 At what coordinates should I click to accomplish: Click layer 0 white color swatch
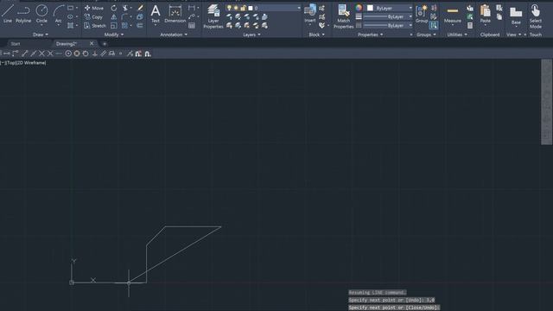pyautogui.click(x=251, y=8)
